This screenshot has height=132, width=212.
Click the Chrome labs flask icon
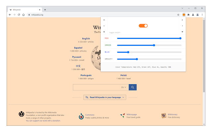point(193,15)
